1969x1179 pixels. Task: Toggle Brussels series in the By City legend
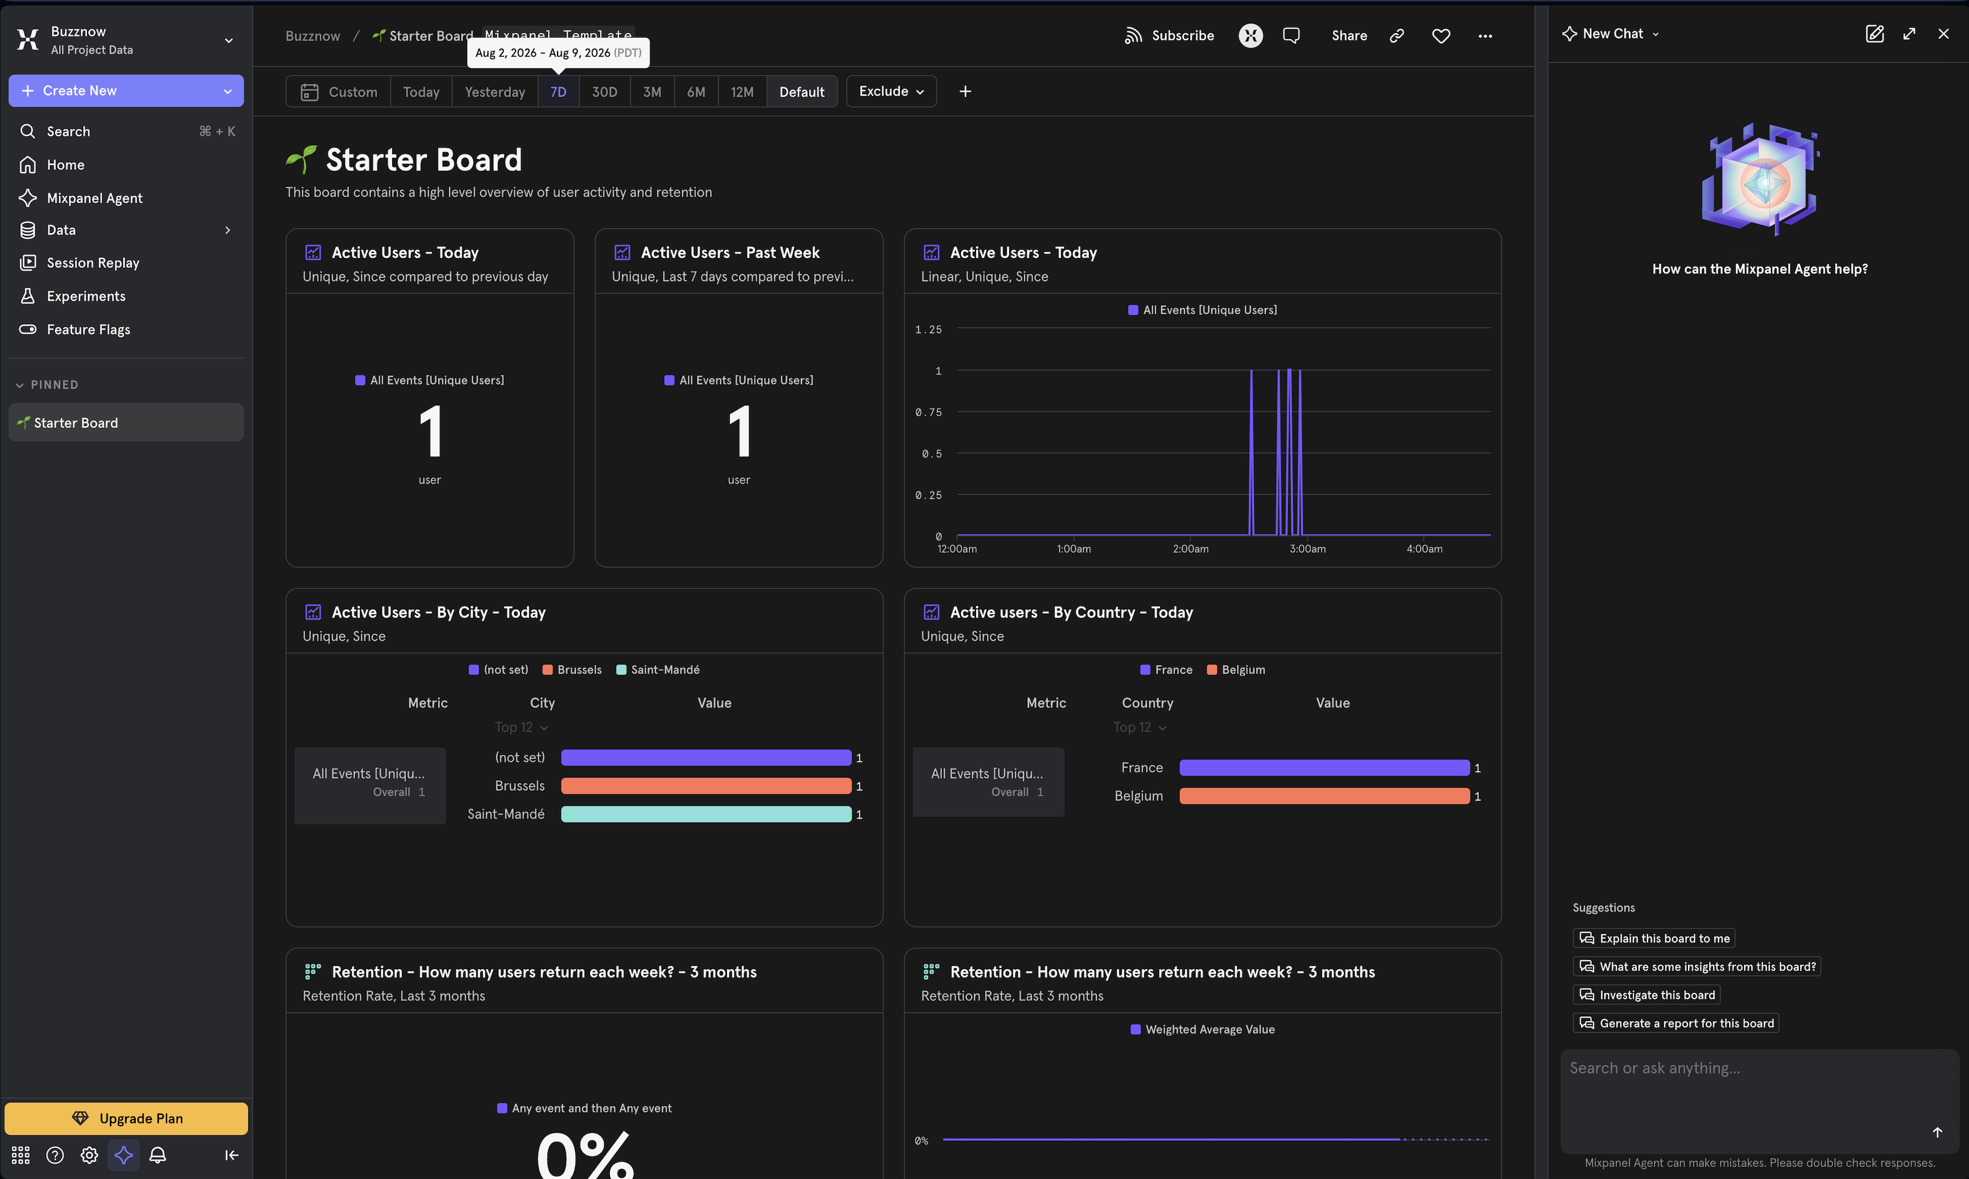[571, 670]
